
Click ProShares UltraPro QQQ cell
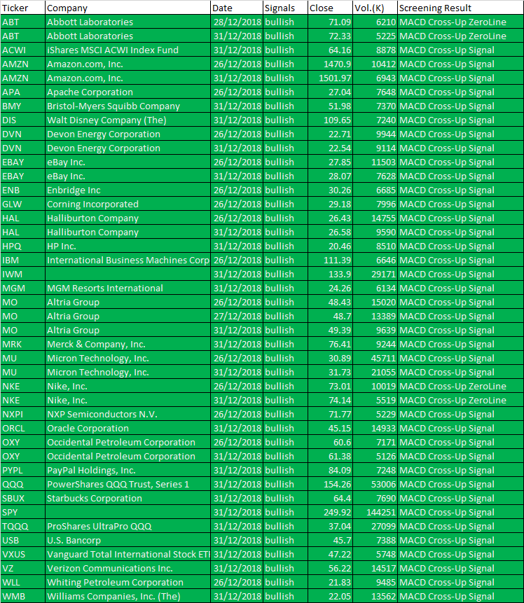point(127,527)
